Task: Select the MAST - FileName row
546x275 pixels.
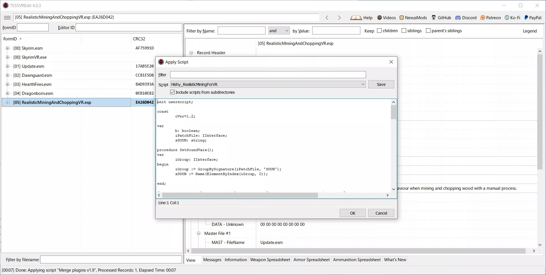Action: point(228,243)
